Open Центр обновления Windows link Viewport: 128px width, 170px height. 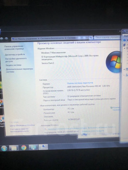pos(22,125)
